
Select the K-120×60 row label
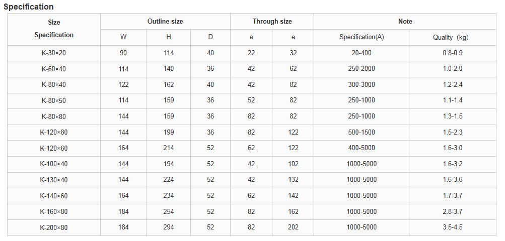pyautogui.click(x=54, y=148)
